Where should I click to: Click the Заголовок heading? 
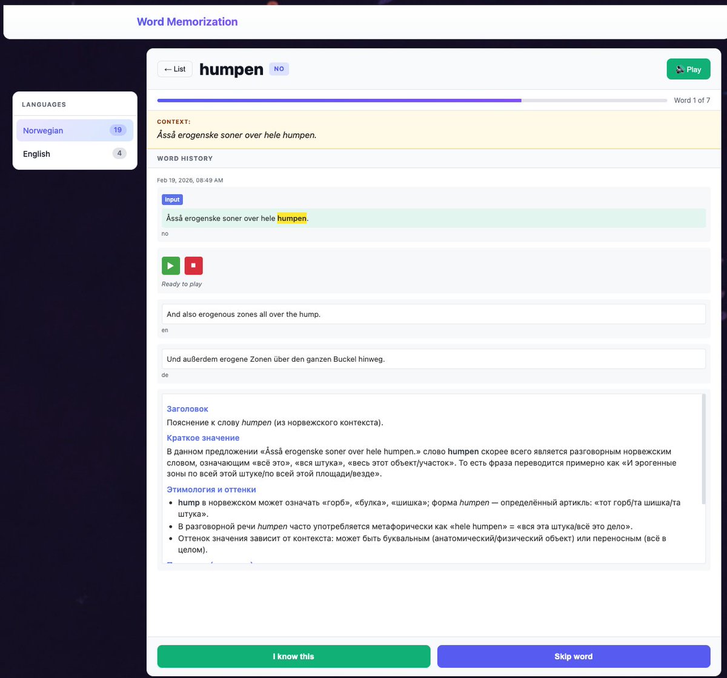(x=187, y=409)
